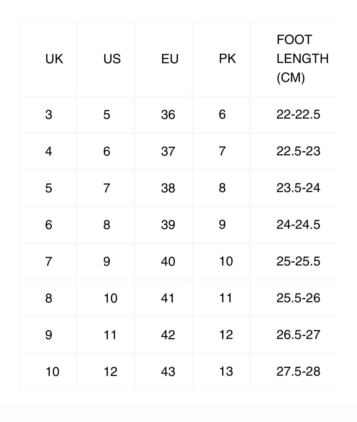Select the EU size 38 cell
The height and width of the screenshot is (422, 357).
[x=168, y=188]
